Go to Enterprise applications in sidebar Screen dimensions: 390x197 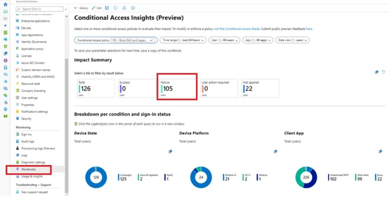coord(35,21)
